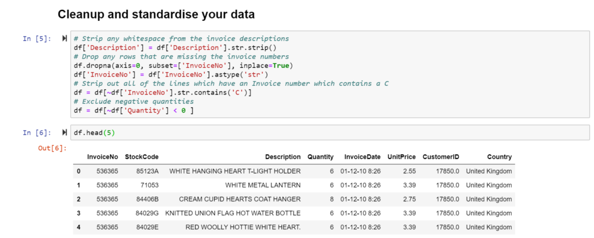The height and width of the screenshot is (238, 594).
Task: Click the InvoiceNo column header
Action: point(102,157)
